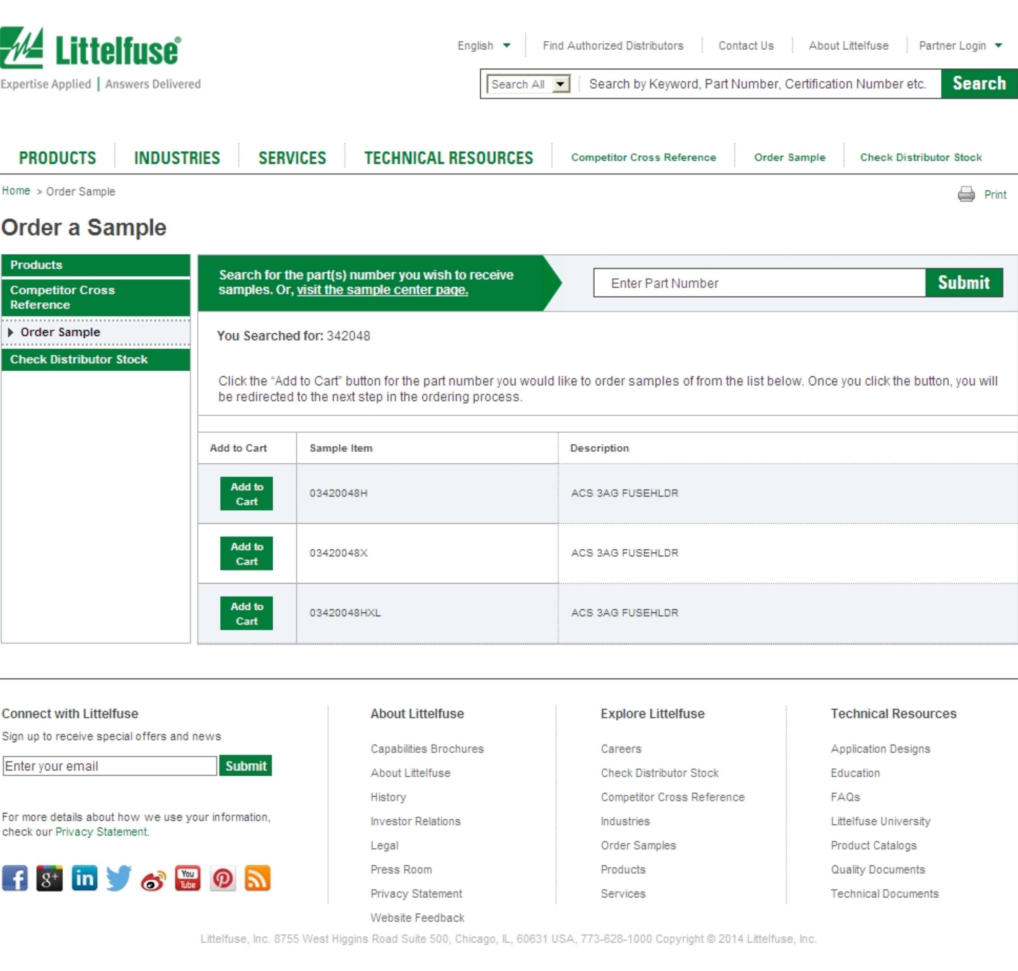Go to Home breadcrumb link
Screen dimensions: 1018x971
[x=16, y=191]
